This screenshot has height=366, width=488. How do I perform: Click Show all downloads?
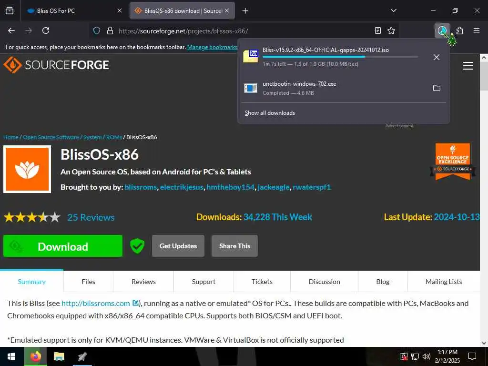(270, 113)
